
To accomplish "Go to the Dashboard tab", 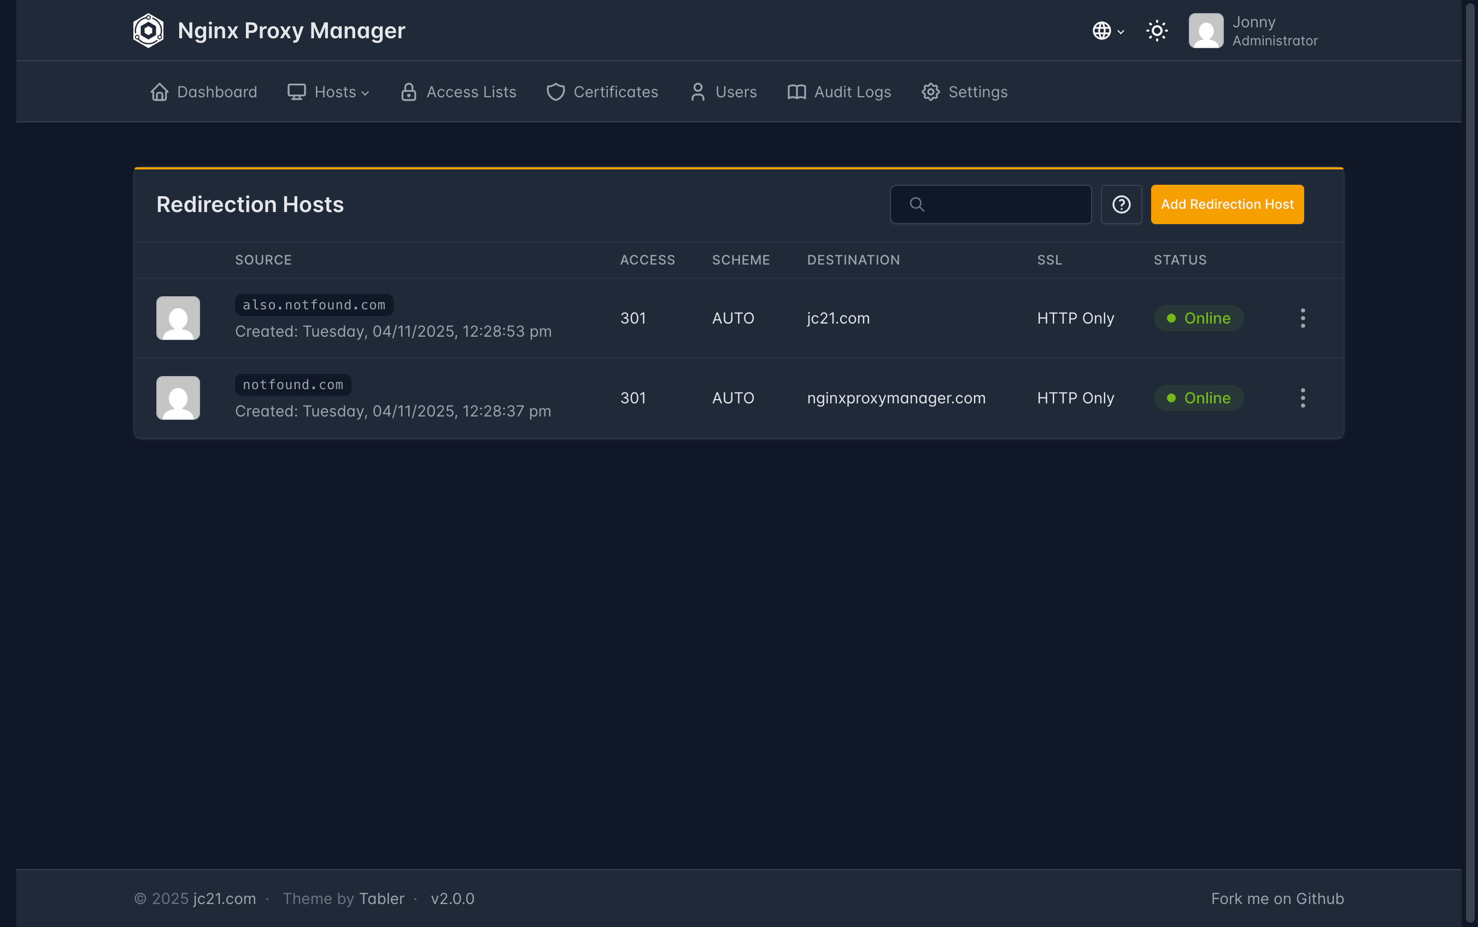I will (x=203, y=92).
